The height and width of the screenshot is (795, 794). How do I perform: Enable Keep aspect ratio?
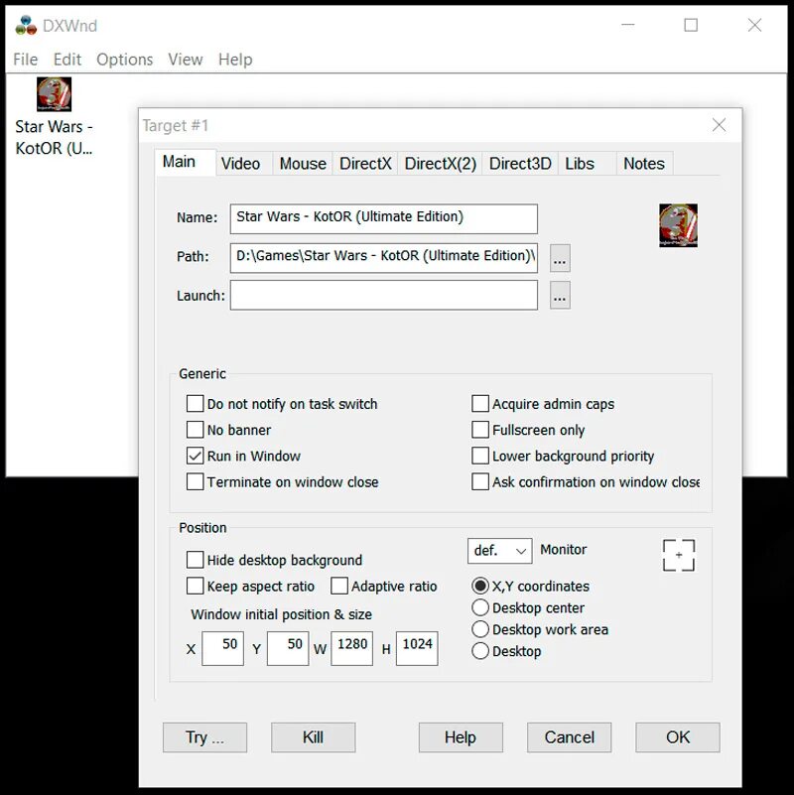click(x=195, y=587)
